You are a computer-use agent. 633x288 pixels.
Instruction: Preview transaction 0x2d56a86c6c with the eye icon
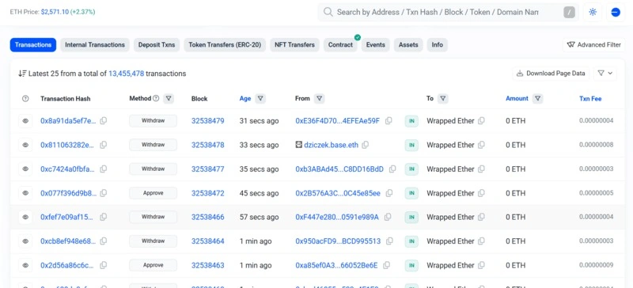tap(25, 265)
